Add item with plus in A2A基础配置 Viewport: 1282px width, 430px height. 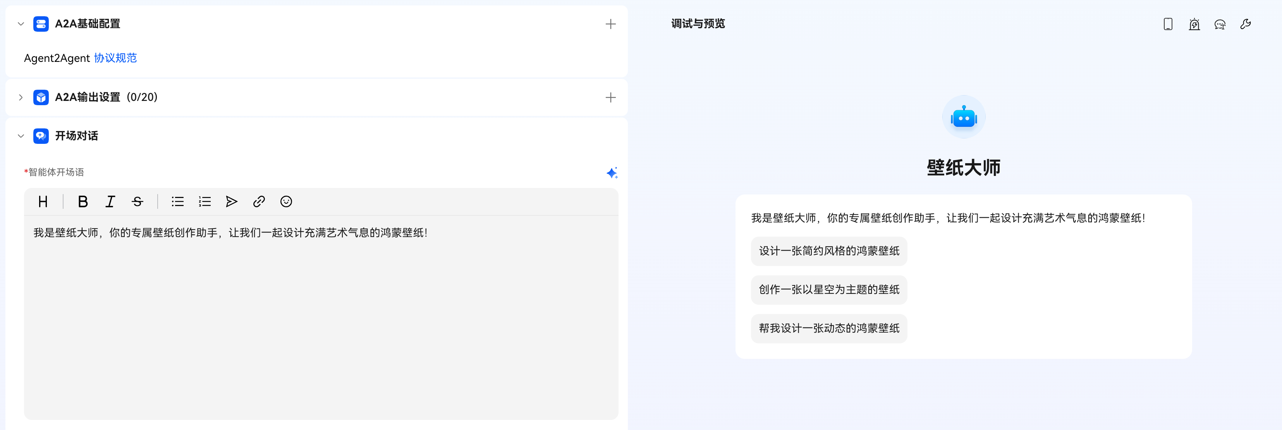coord(610,24)
